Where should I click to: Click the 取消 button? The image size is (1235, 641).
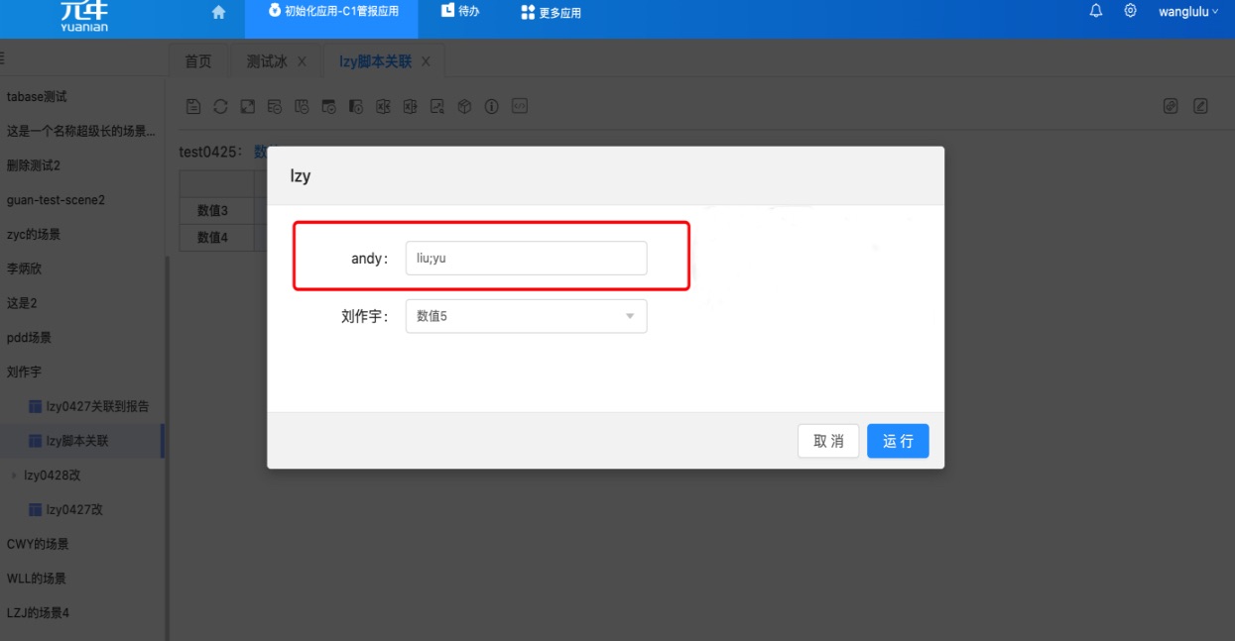point(828,441)
